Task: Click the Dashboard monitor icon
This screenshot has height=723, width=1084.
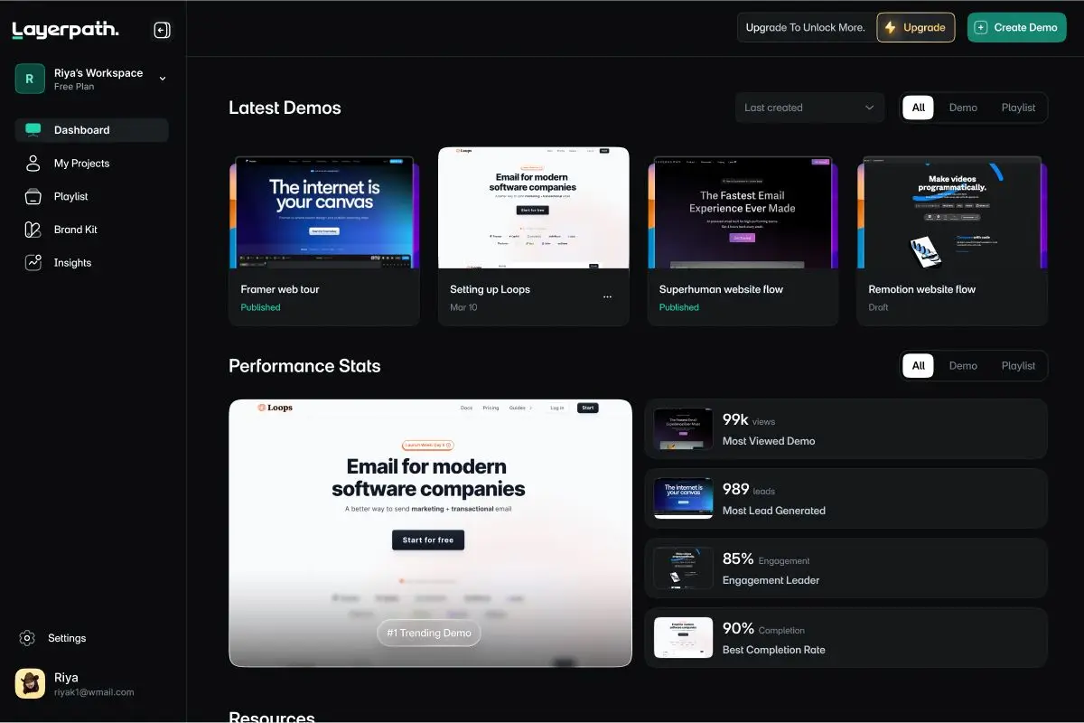Action: point(33,130)
